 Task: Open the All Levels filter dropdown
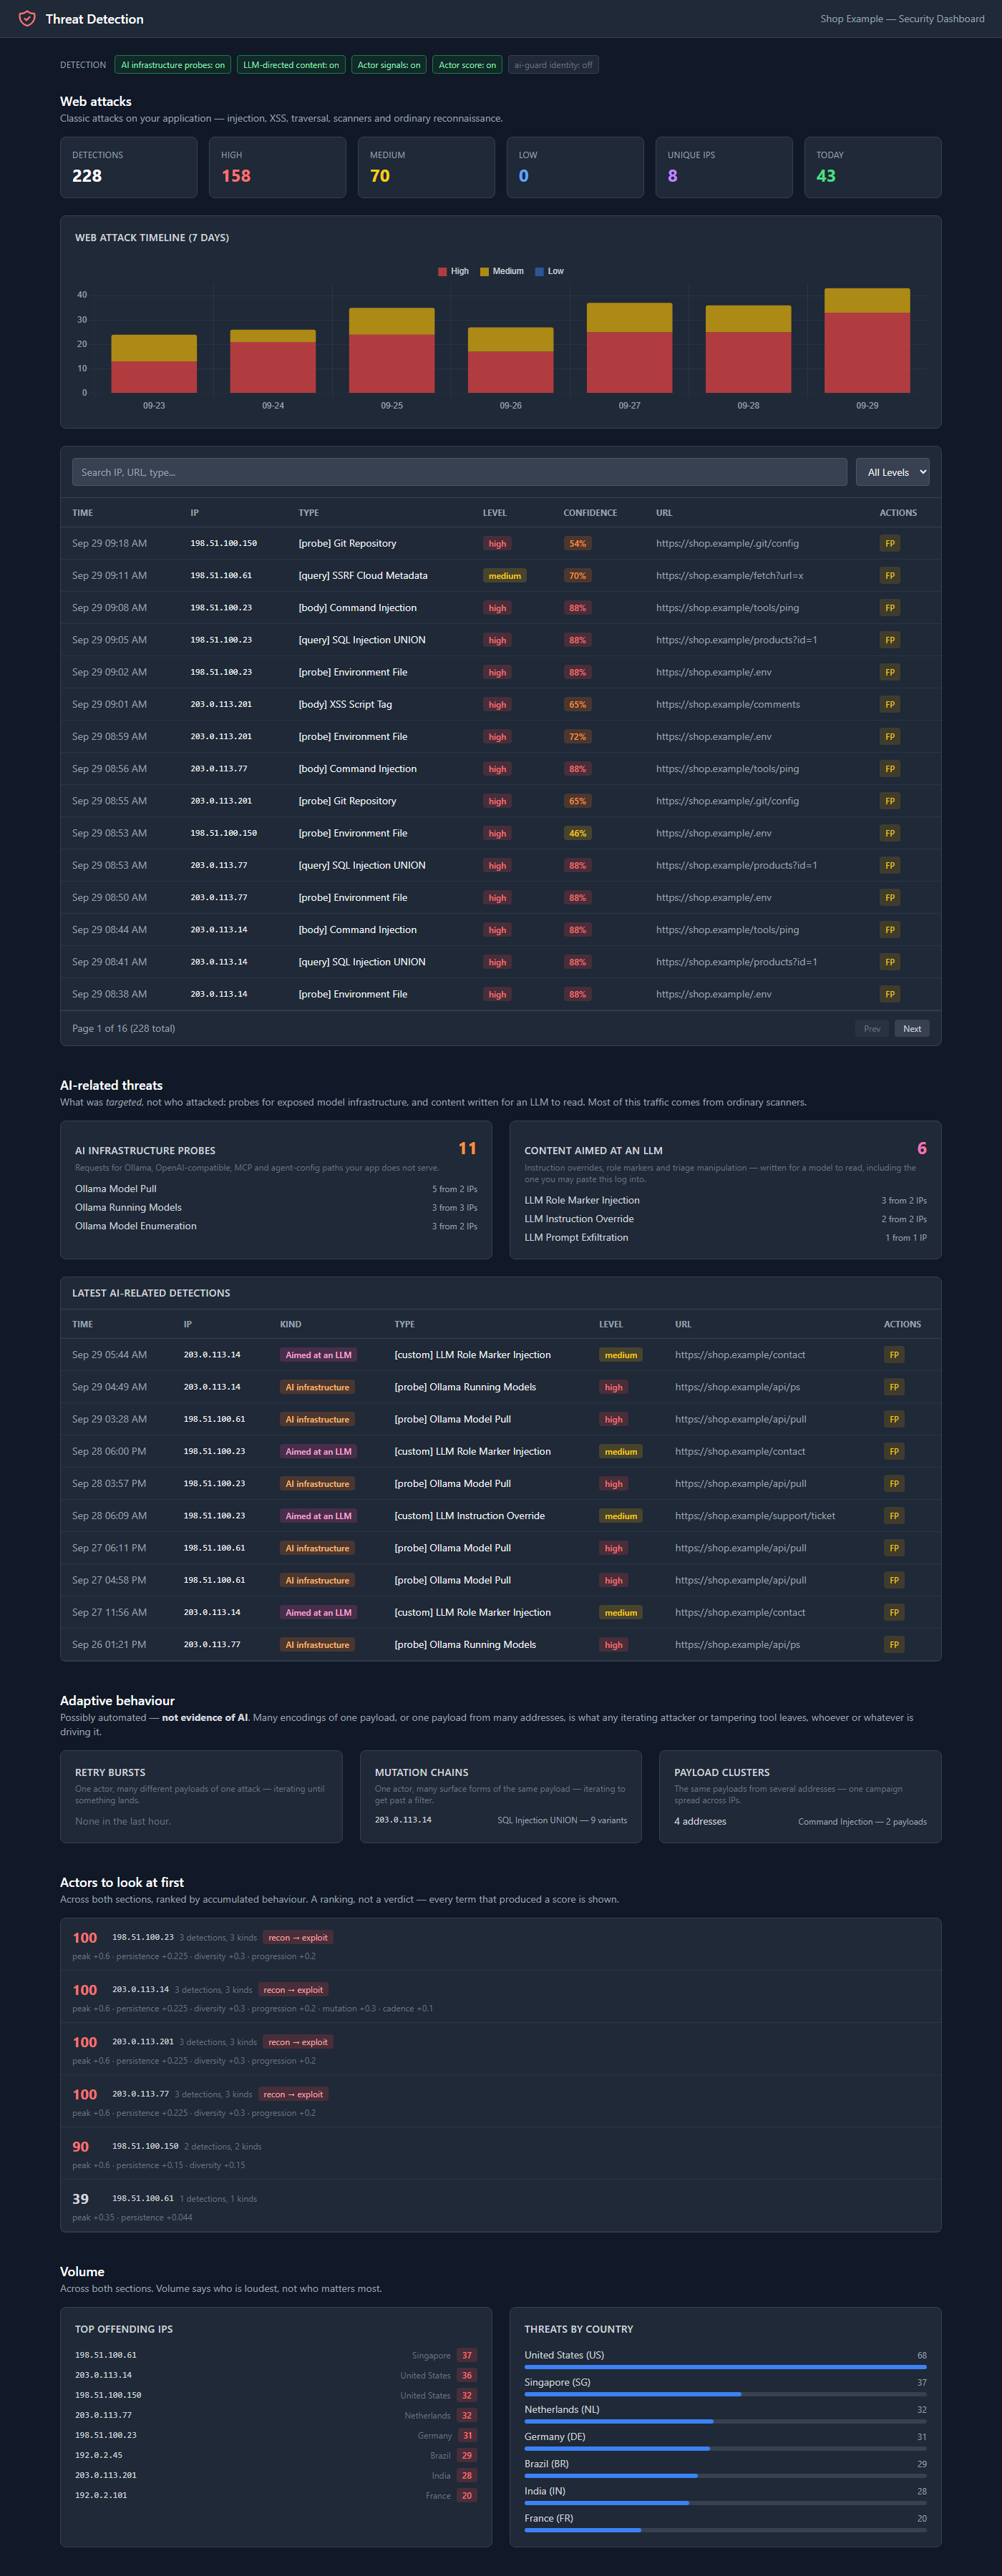tap(892, 472)
